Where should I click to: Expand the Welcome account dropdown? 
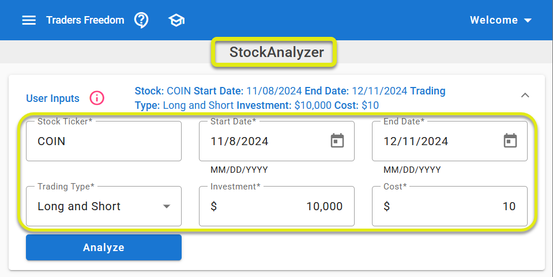494,20
